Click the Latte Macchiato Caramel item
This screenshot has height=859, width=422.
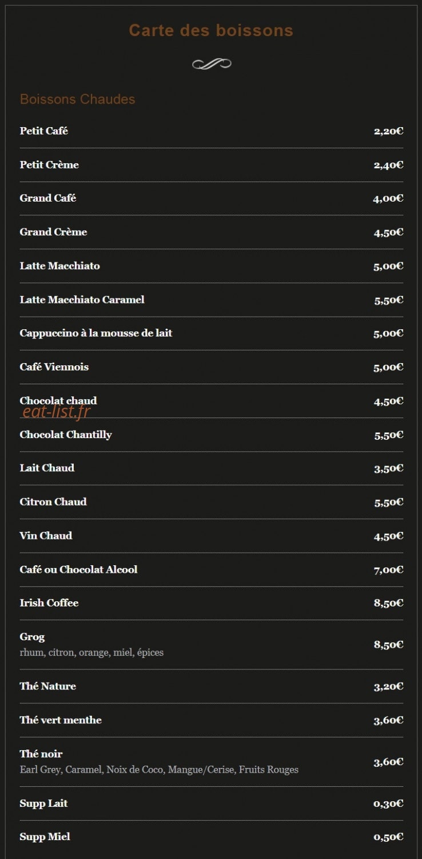tap(82, 300)
